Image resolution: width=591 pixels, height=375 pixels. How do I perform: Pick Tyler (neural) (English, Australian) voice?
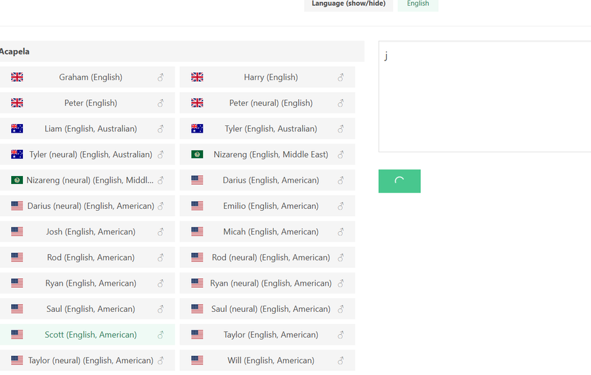91,154
